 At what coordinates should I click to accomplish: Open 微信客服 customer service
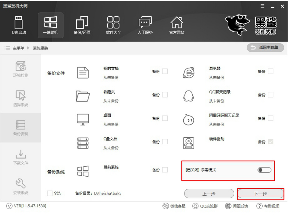178,206
